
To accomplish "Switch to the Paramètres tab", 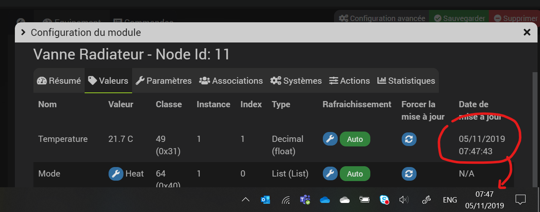I will tap(163, 81).
